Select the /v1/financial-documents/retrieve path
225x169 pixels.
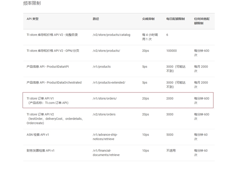106,152
